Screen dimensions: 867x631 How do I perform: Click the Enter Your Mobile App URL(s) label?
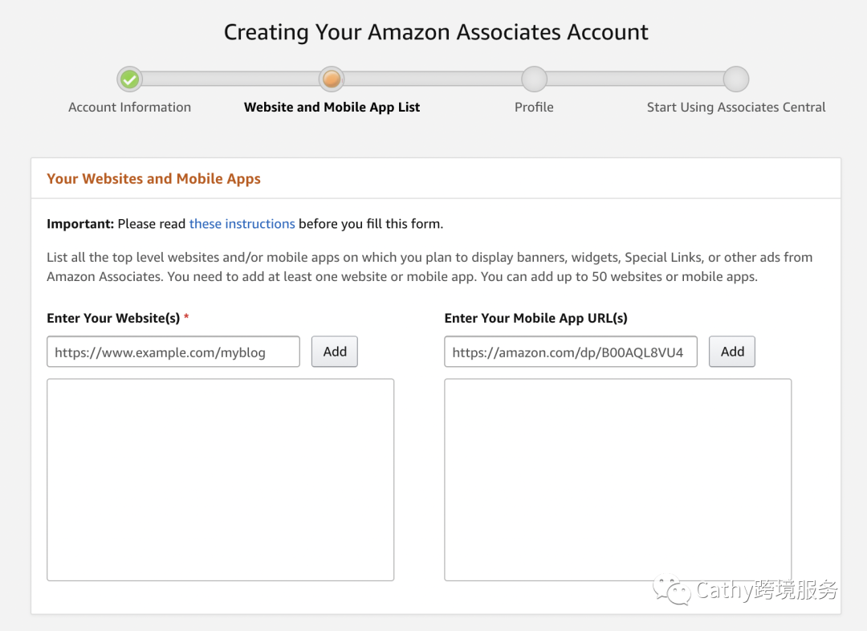pyautogui.click(x=535, y=318)
